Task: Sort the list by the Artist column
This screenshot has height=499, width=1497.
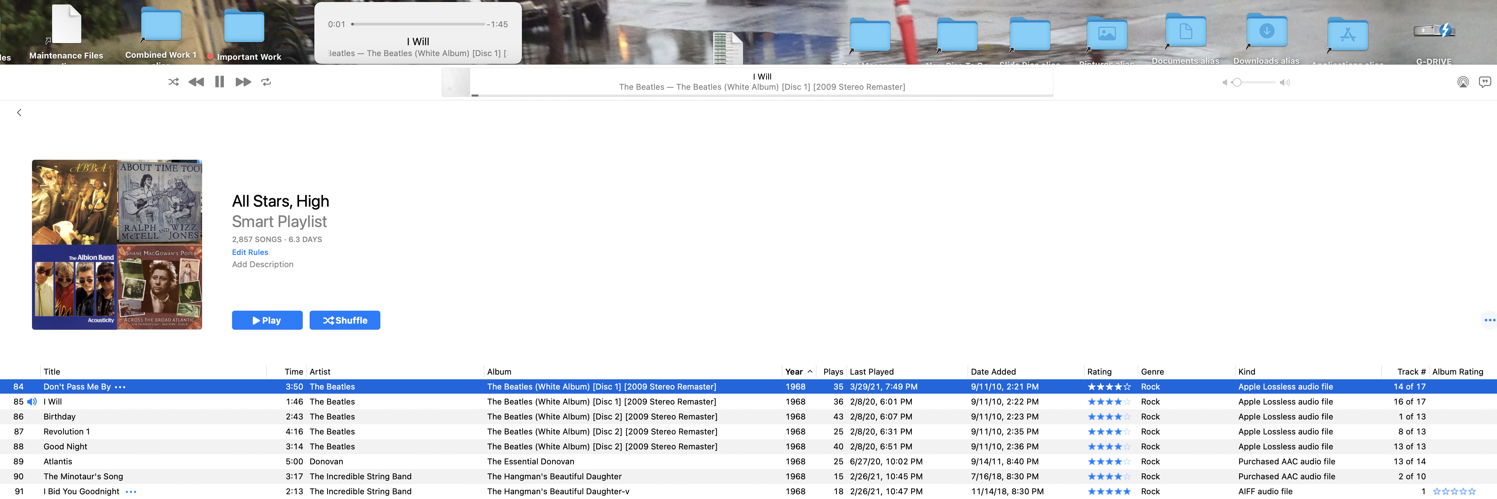Action: (319, 372)
